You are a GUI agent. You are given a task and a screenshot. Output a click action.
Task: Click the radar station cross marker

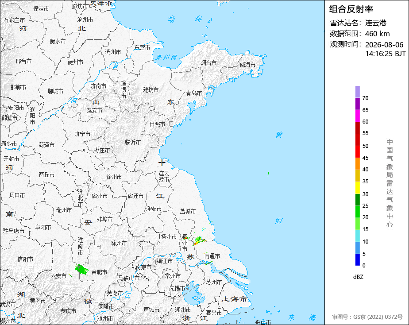[x=162, y=163]
